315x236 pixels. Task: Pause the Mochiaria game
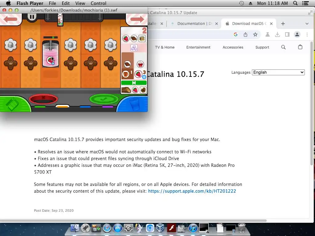pyautogui.click(x=32, y=17)
